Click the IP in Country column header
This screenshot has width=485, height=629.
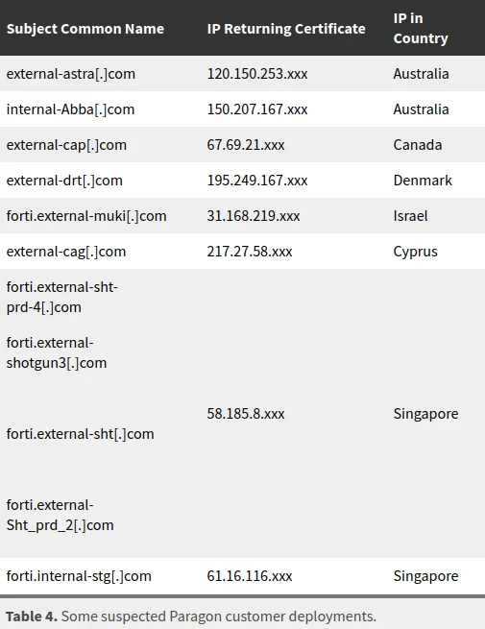click(421, 28)
